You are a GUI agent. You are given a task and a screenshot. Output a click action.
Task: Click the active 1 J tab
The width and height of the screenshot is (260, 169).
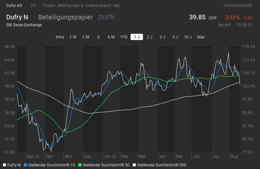coord(137,37)
